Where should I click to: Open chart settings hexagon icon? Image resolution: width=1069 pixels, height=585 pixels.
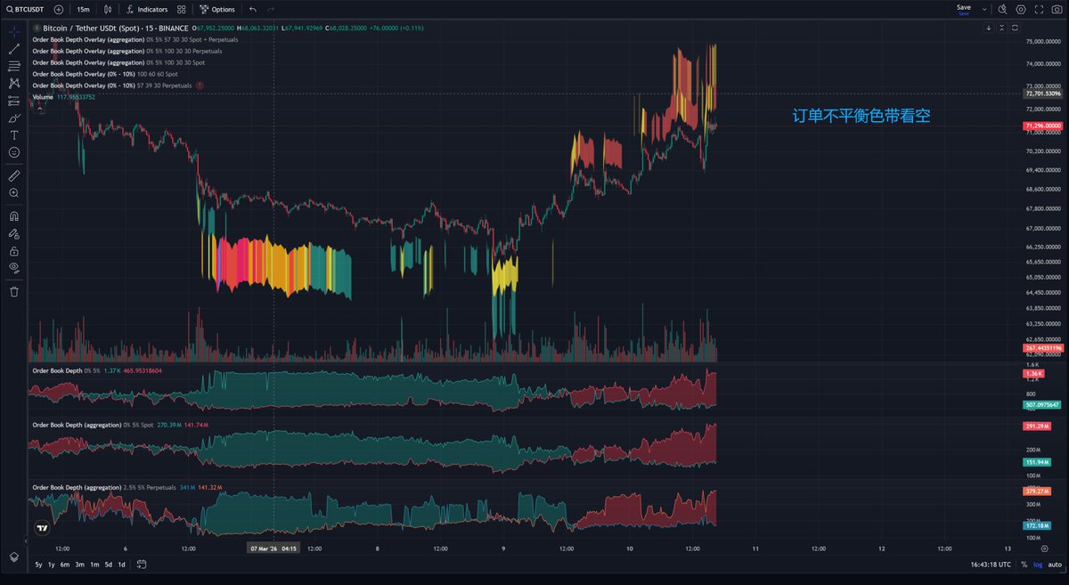click(1020, 9)
